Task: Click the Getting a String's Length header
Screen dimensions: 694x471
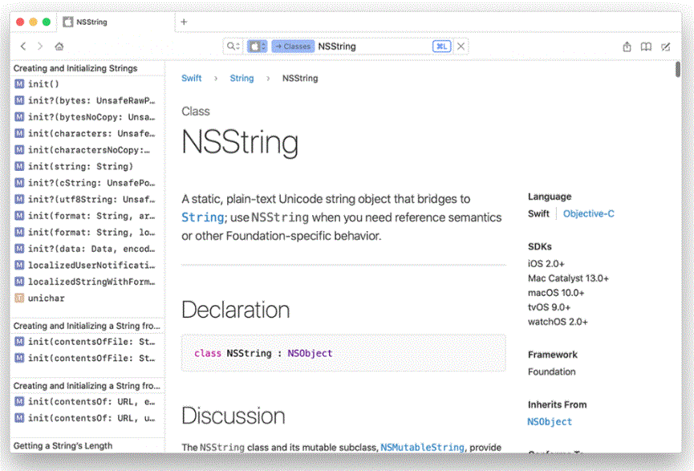Action: pyautogui.click(x=63, y=446)
